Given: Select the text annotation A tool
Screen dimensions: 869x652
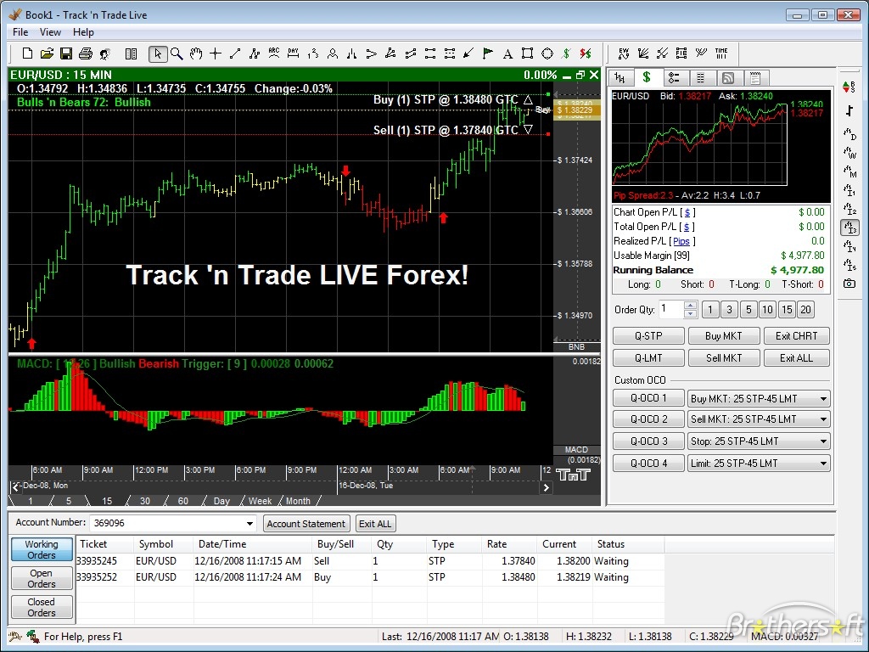Looking at the screenshot, I should [507, 53].
